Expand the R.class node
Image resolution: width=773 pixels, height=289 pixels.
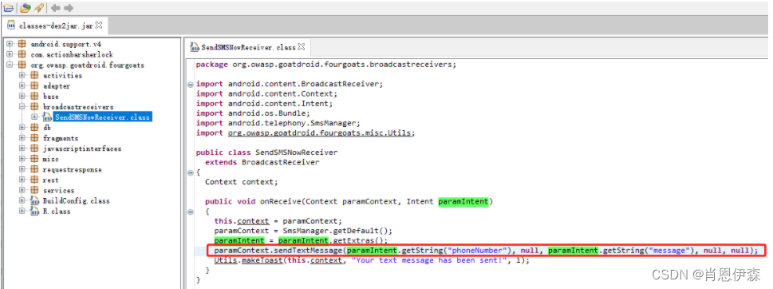point(22,211)
